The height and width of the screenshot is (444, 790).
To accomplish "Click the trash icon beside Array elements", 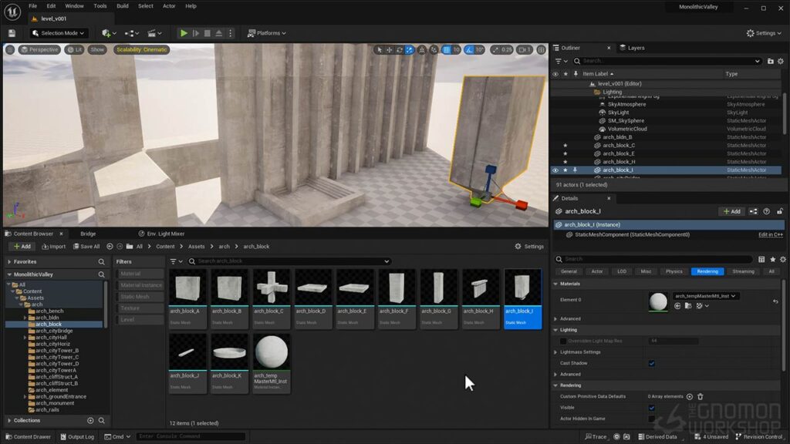I will (701, 397).
